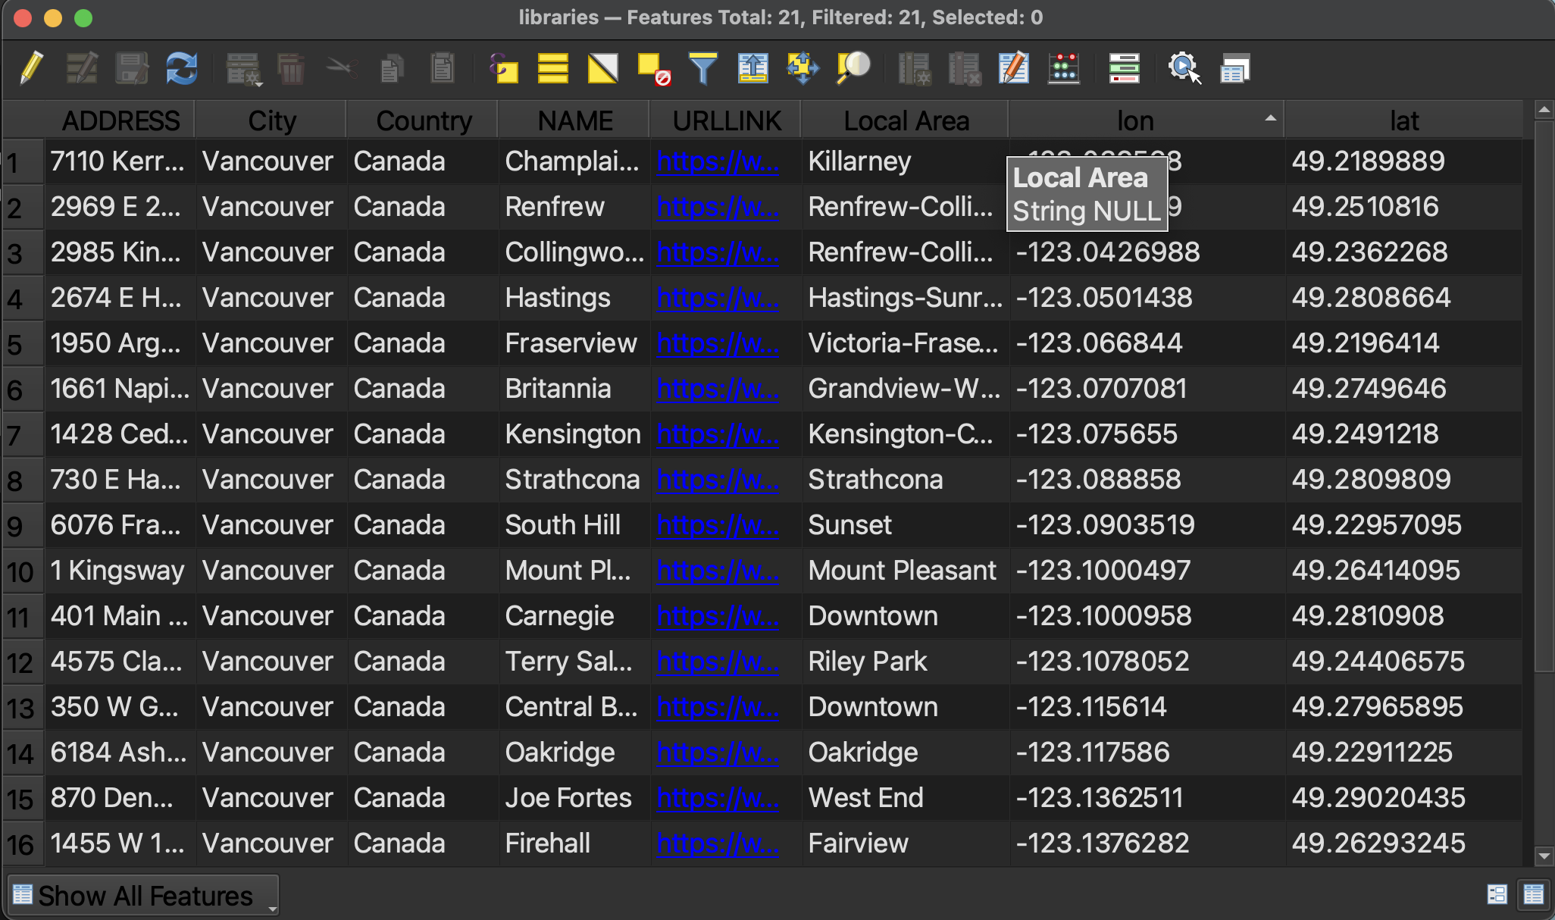Click the Local Area column header
Image resolution: width=1555 pixels, height=920 pixels.
906,120
